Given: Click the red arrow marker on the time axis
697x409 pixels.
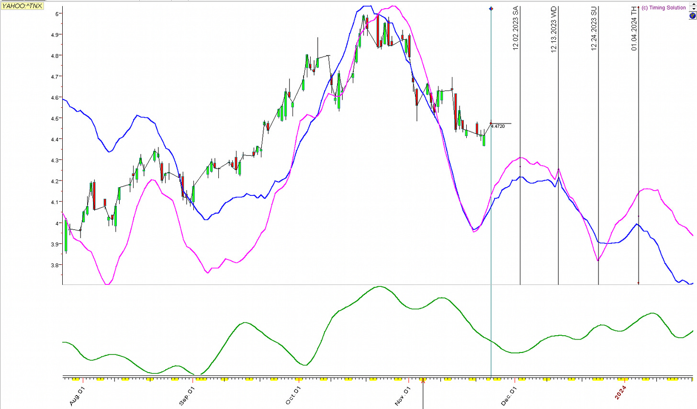Looking at the screenshot, I should (x=423, y=381).
